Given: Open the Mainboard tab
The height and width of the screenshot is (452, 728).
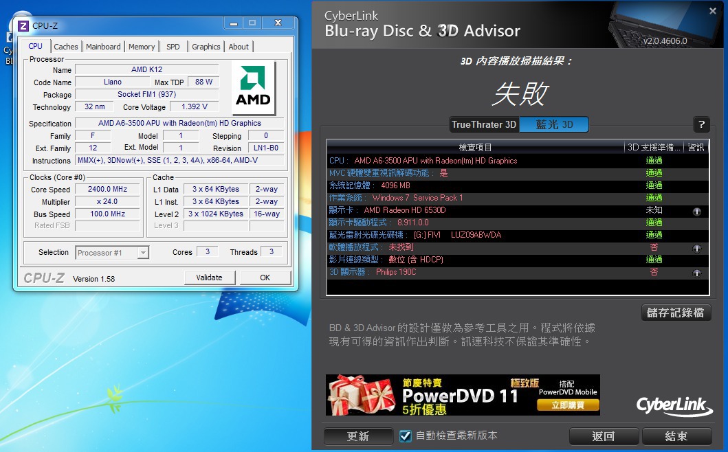Looking at the screenshot, I should point(103,47).
